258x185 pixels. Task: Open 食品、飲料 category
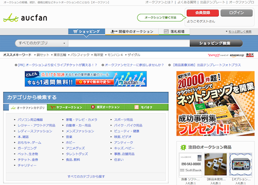tap(73, 160)
